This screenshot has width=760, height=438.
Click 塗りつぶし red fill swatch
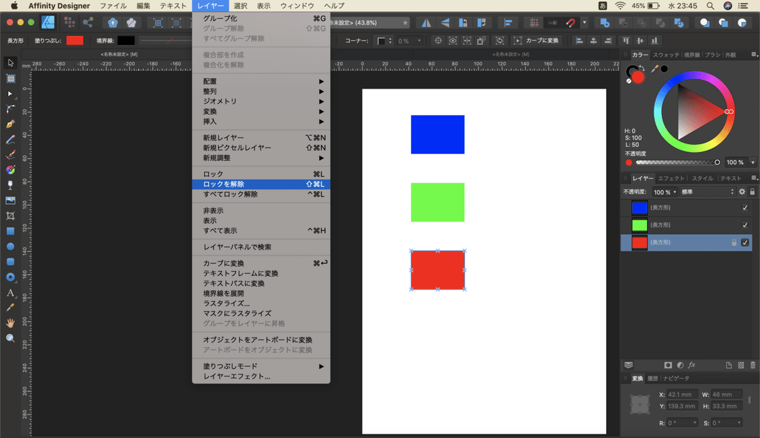coord(75,41)
